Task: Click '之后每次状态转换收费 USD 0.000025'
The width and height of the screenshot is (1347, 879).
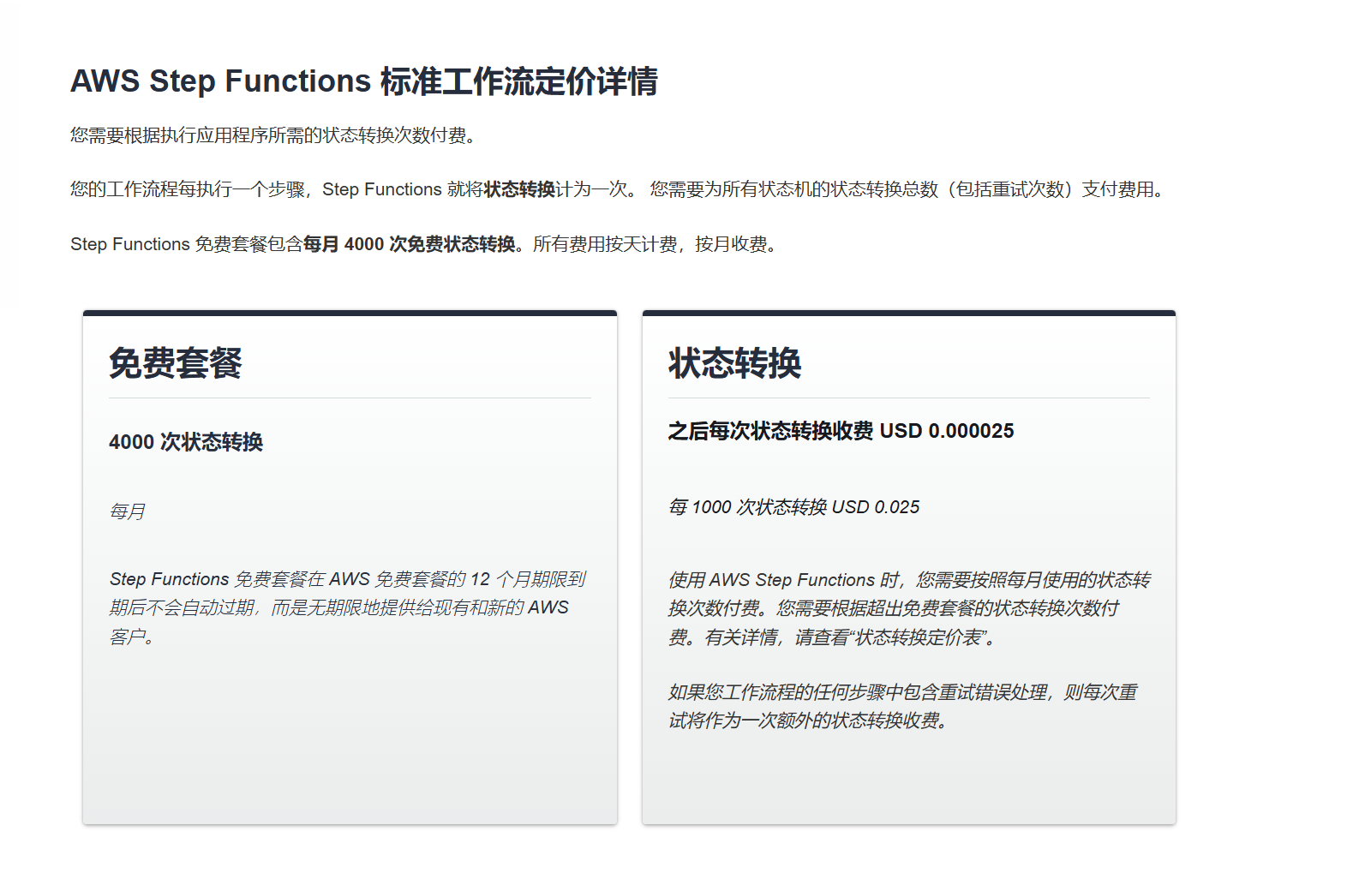Action: click(x=841, y=431)
